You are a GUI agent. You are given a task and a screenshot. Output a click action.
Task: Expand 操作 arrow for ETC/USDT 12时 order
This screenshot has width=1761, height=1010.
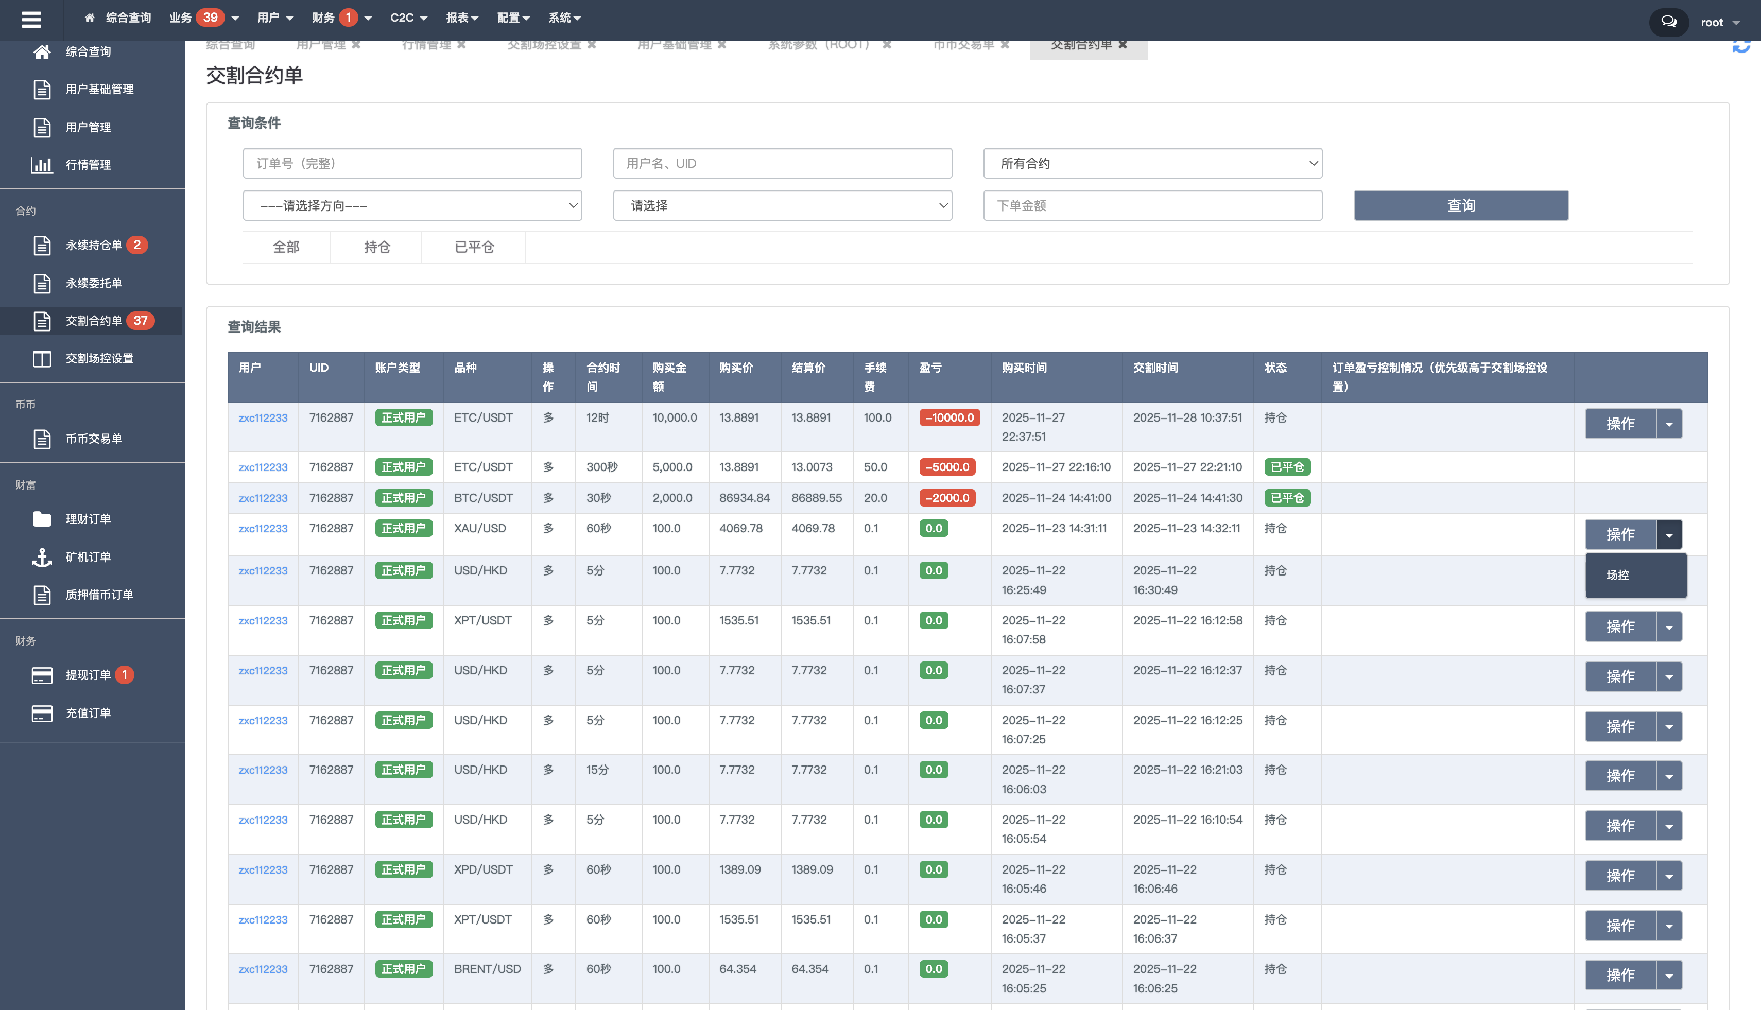pyautogui.click(x=1669, y=424)
